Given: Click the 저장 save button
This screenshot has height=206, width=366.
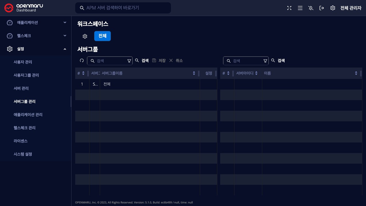Looking at the screenshot, I should click(159, 61).
